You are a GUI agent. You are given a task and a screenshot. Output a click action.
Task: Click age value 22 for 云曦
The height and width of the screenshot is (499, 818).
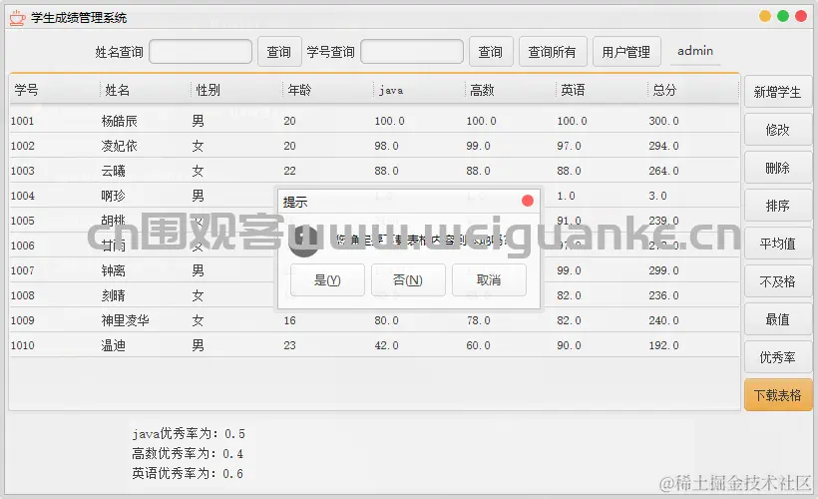289,171
